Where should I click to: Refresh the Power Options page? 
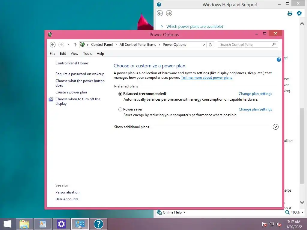click(x=210, y=45)
